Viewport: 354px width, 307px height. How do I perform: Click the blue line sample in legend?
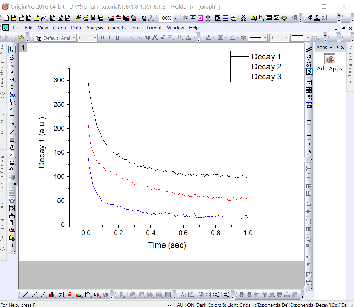click(x=240, y=77)
